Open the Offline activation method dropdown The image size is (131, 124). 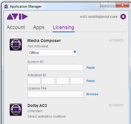(x=53, y=53)
